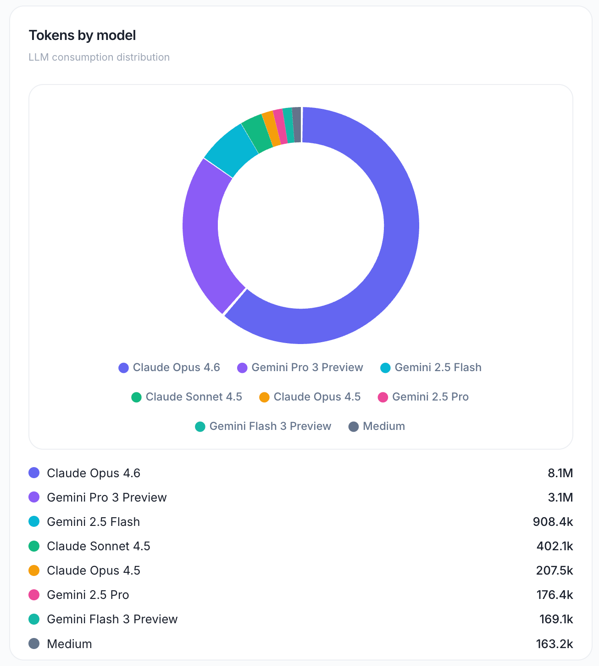599x666 pixels.
Task: Click orange dot in the 207.5k list row
Action: pyautogui.click(x=34, y=570)
